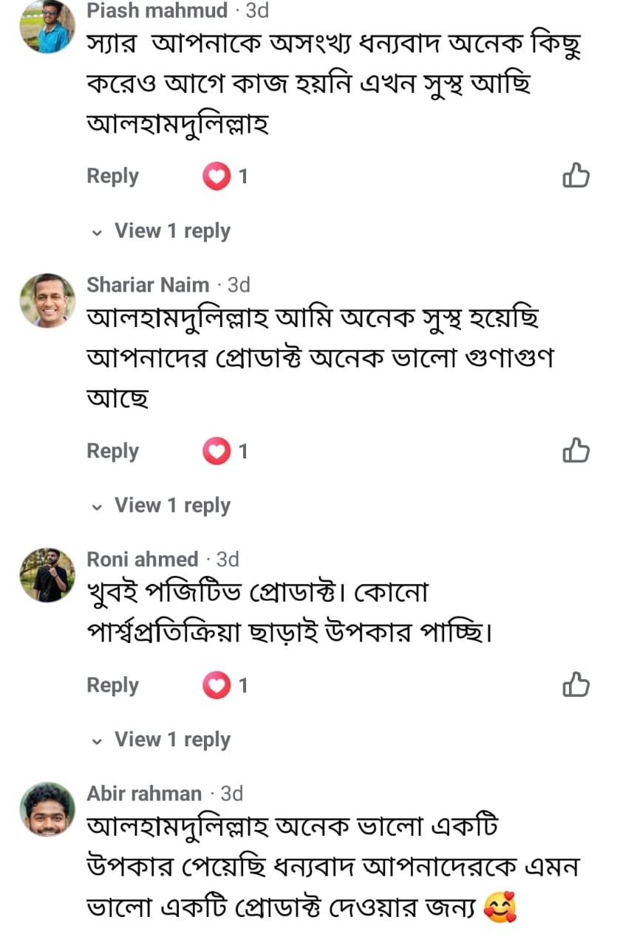Open Roni ahmed's profile picture
The width and height of the screenshot is (631, 945).
coord(47,575)
